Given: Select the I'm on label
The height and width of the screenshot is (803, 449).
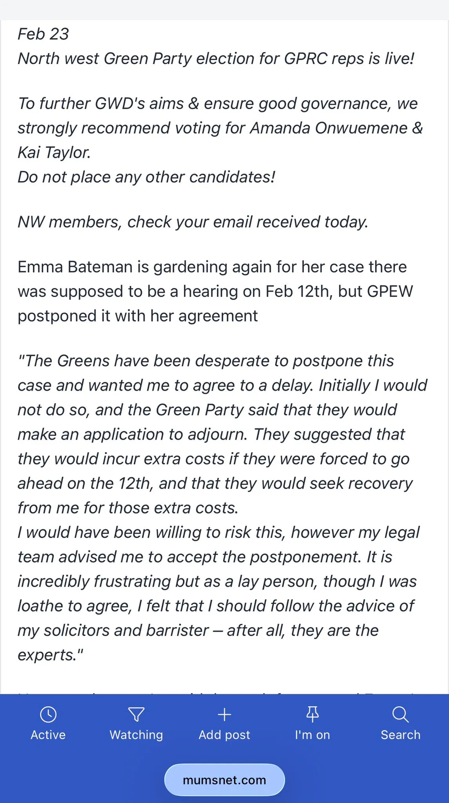Looking at the screenshot, I should [313, 735].
